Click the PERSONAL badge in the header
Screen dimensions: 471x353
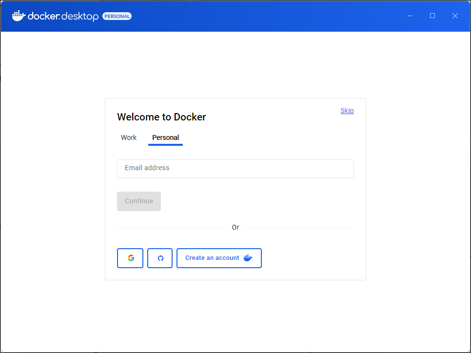pyautogui.click(x=117, y=16)
